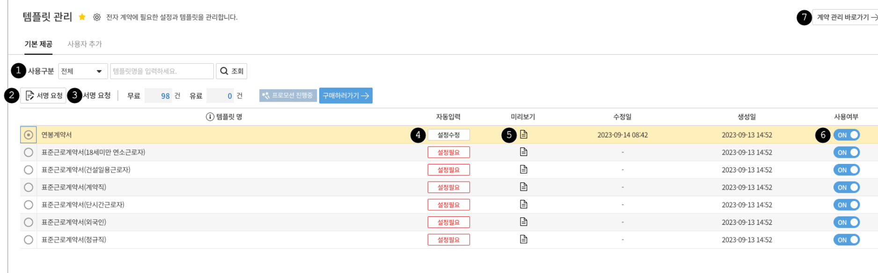Switch to the 사용자 추가 tab
Screen dimensions: 878x273
(84, 44)
